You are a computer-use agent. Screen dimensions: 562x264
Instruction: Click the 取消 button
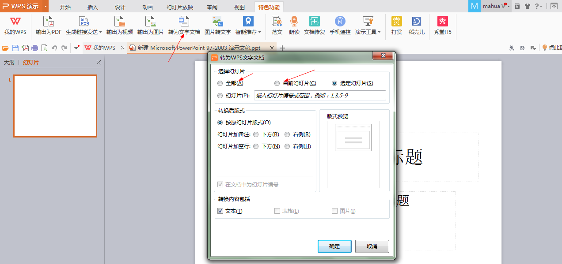372,246
